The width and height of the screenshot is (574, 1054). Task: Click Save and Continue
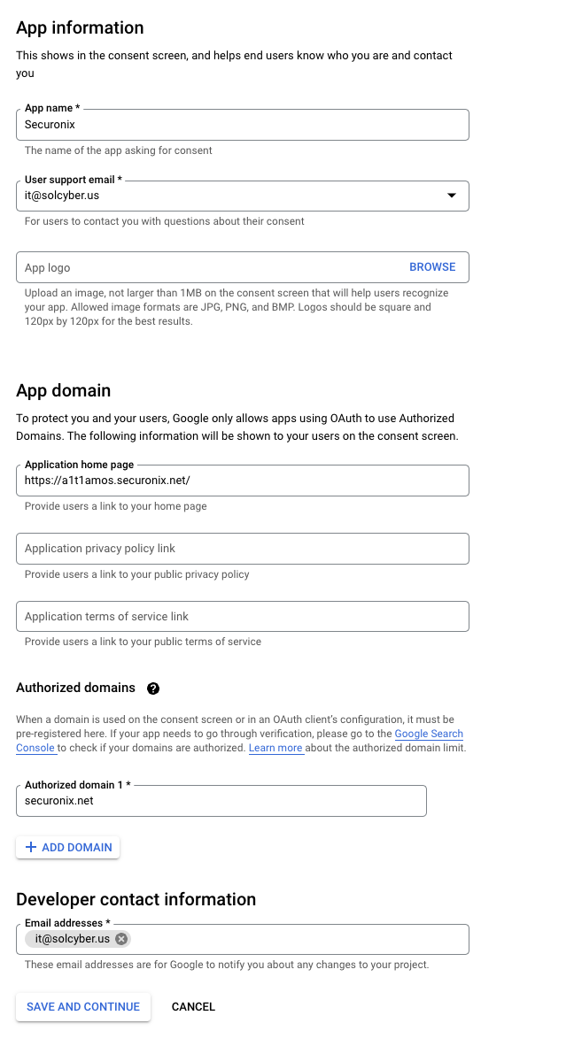pos(83,1007)
